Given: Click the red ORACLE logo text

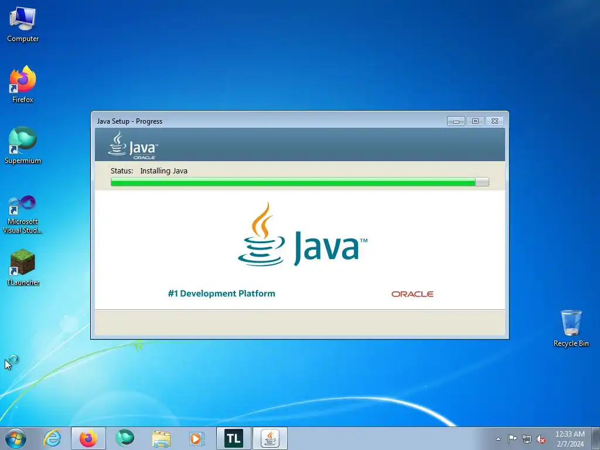Looking at the screenshot, I should [x=412, y=294].
